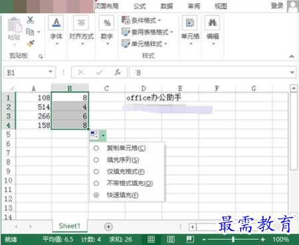299x245 pixels.
Task: Open the 审阅 ribbon tab
Action: coord(194,6)
